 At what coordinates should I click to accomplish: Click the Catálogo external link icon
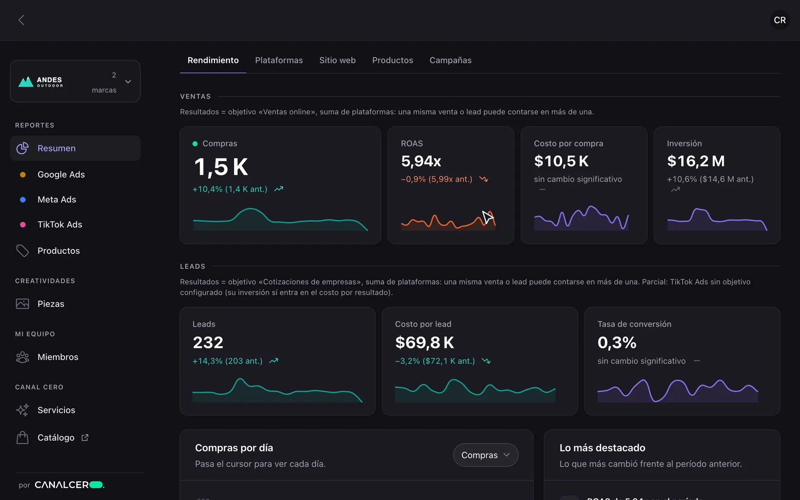point(85,437)
